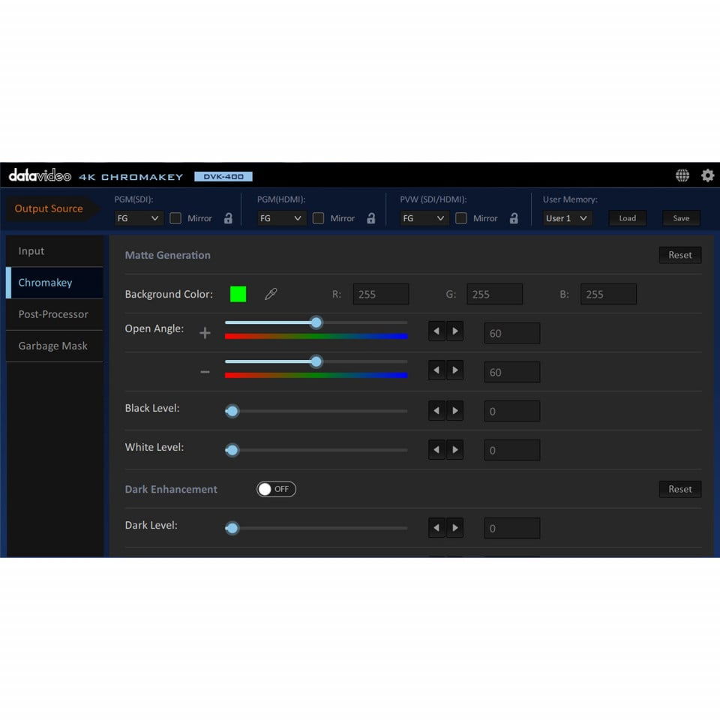
Task: Toggle the PVW (SDI/HDMI) lock icon
Action: 514,218
